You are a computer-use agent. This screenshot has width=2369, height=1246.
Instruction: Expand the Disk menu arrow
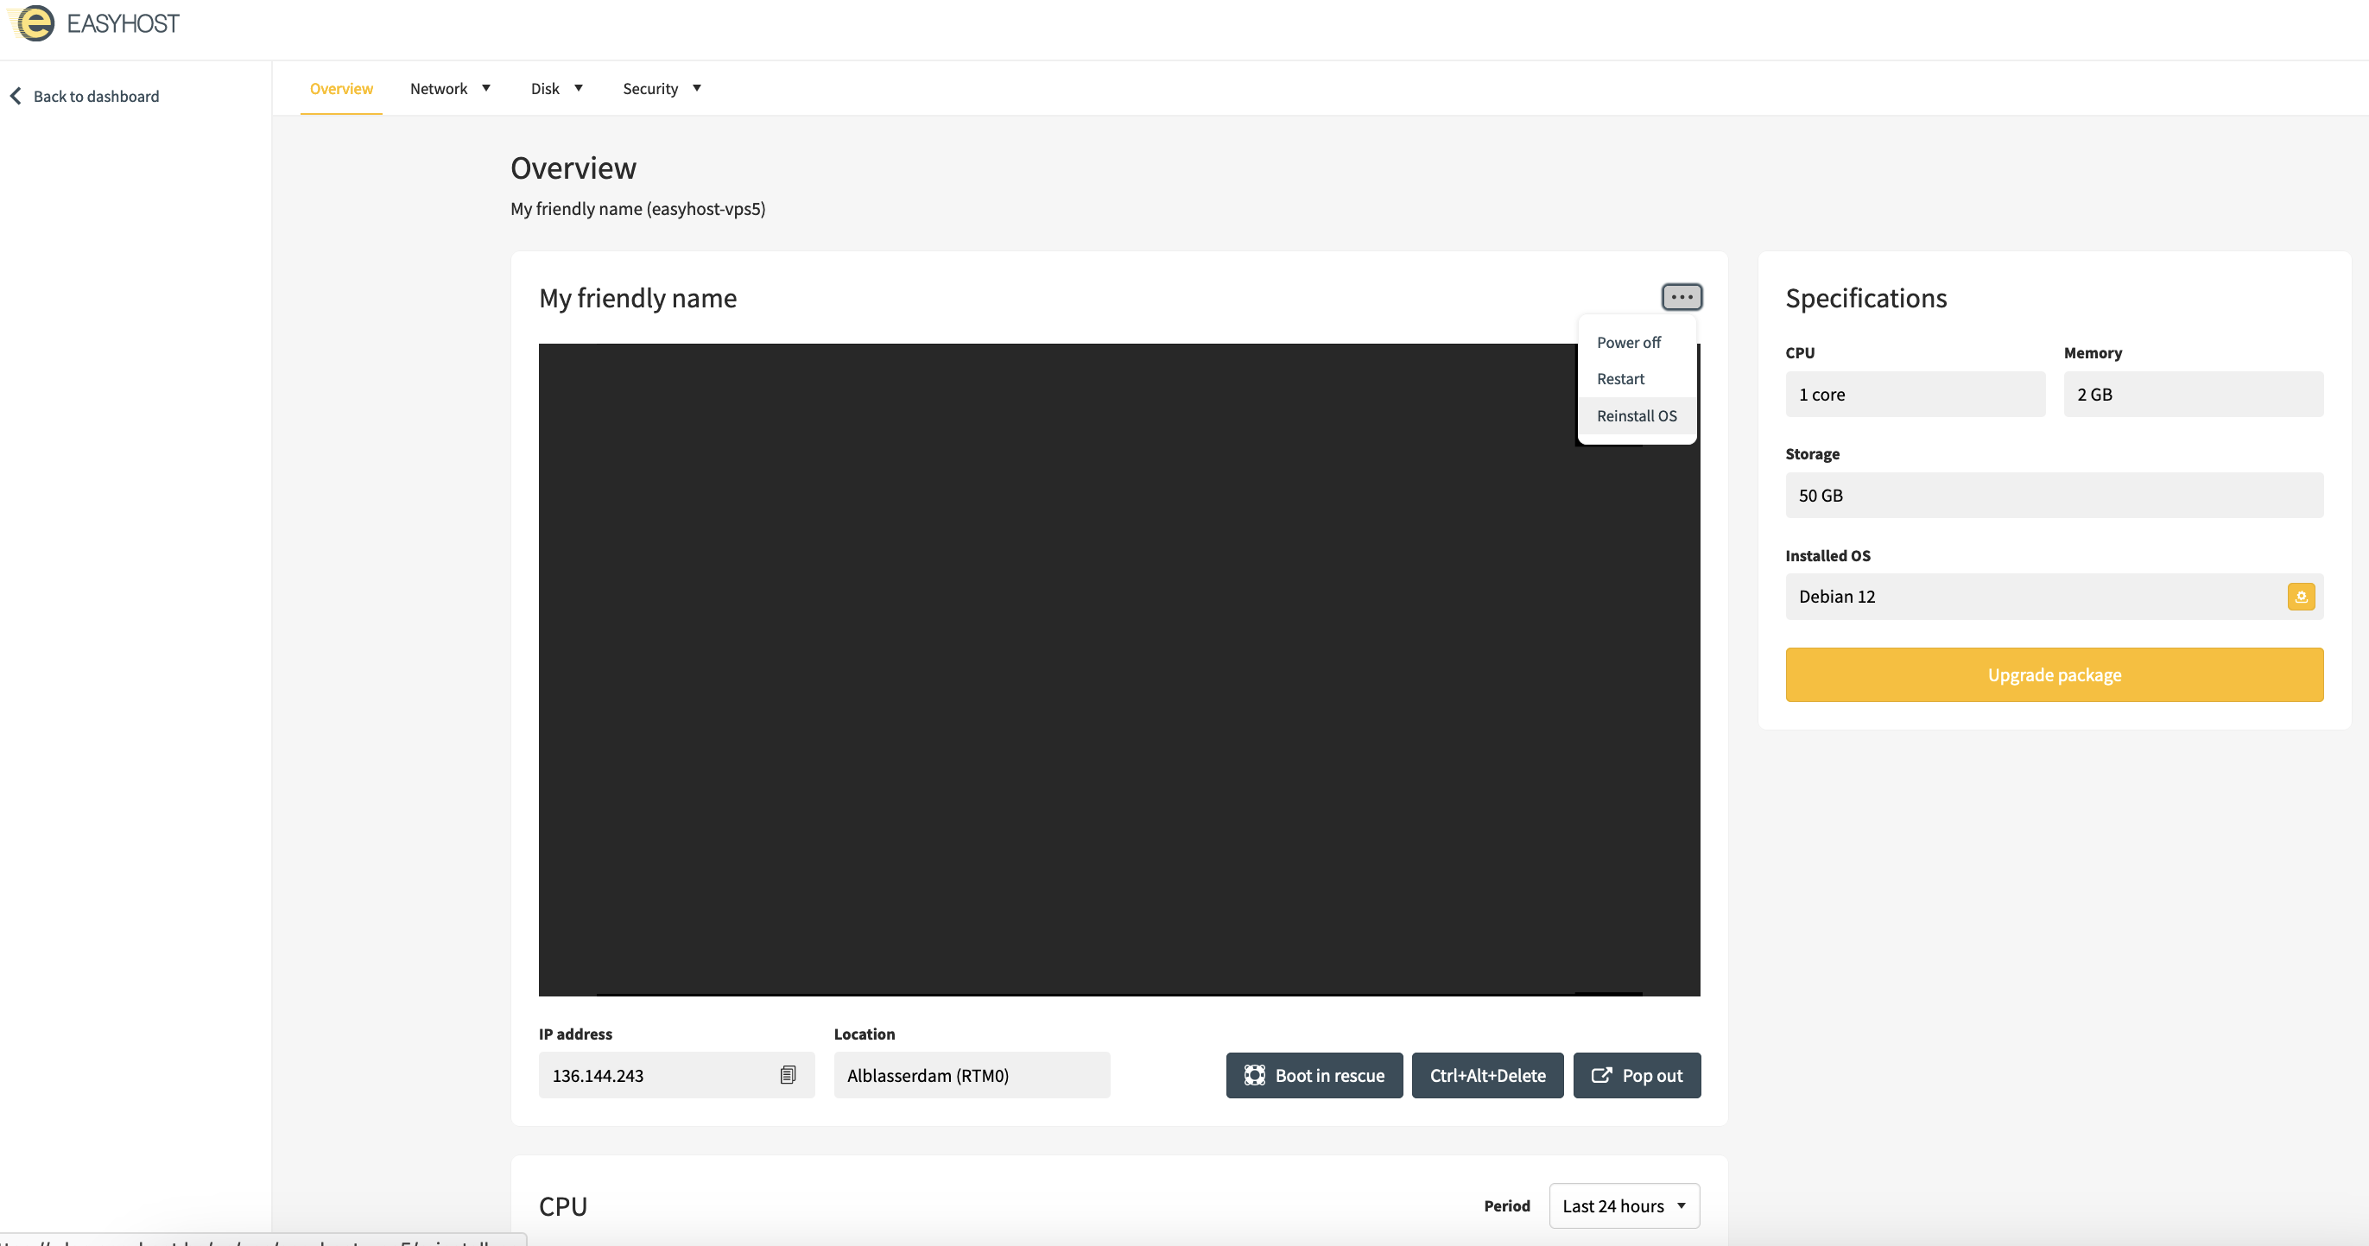(579, 88)
